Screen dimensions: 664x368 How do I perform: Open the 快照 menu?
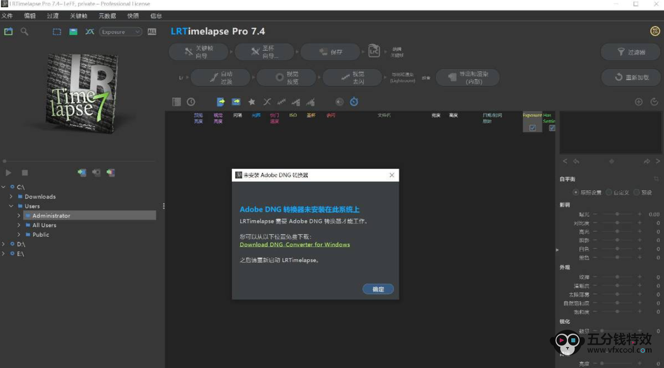133,16
